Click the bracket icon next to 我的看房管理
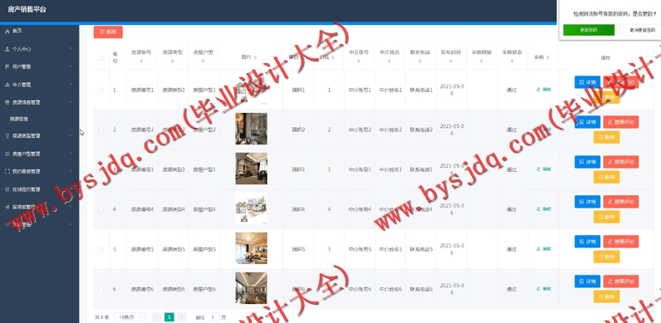This screenshot has width=661, height=323. (7, 172)
